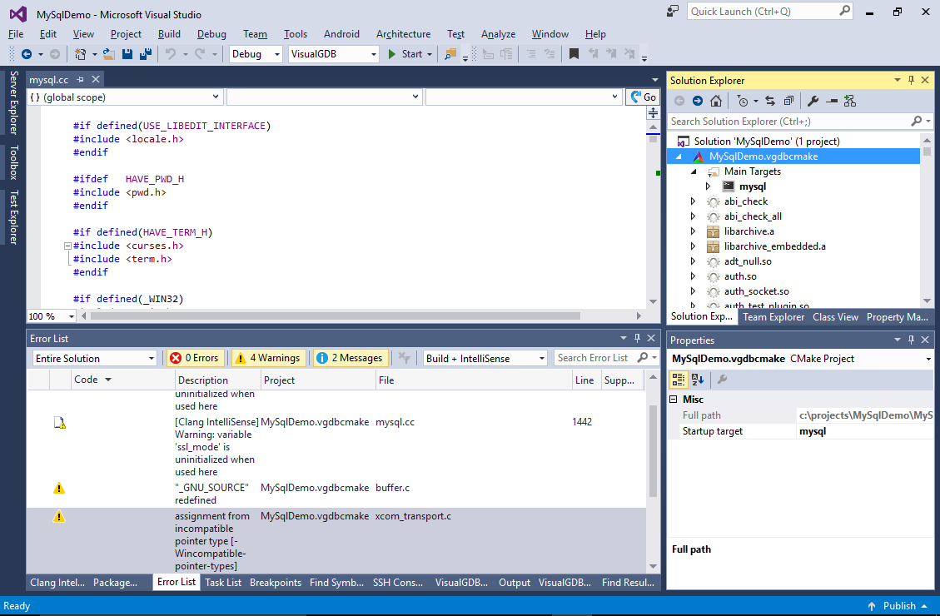Click the Navigate Backward arrow in toolbar
This screenshot has height=616, width=940.
(27, 54)
